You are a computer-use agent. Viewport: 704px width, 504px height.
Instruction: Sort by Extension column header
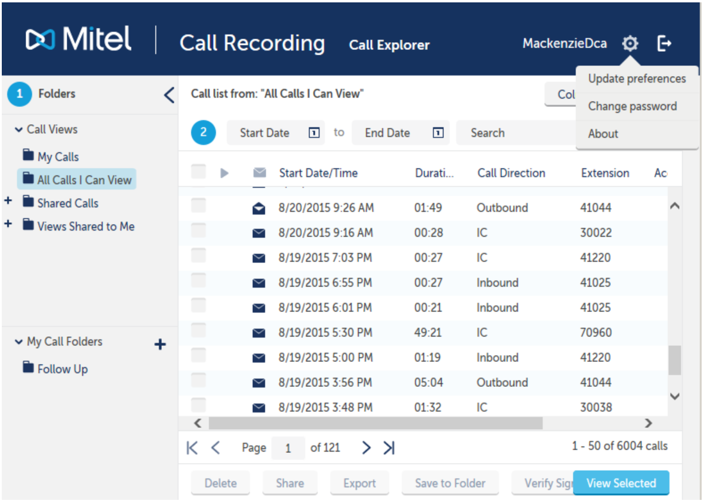tap(605, 173)
